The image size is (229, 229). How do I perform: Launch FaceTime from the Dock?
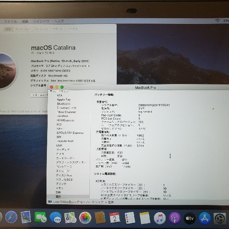click(40, 218)
